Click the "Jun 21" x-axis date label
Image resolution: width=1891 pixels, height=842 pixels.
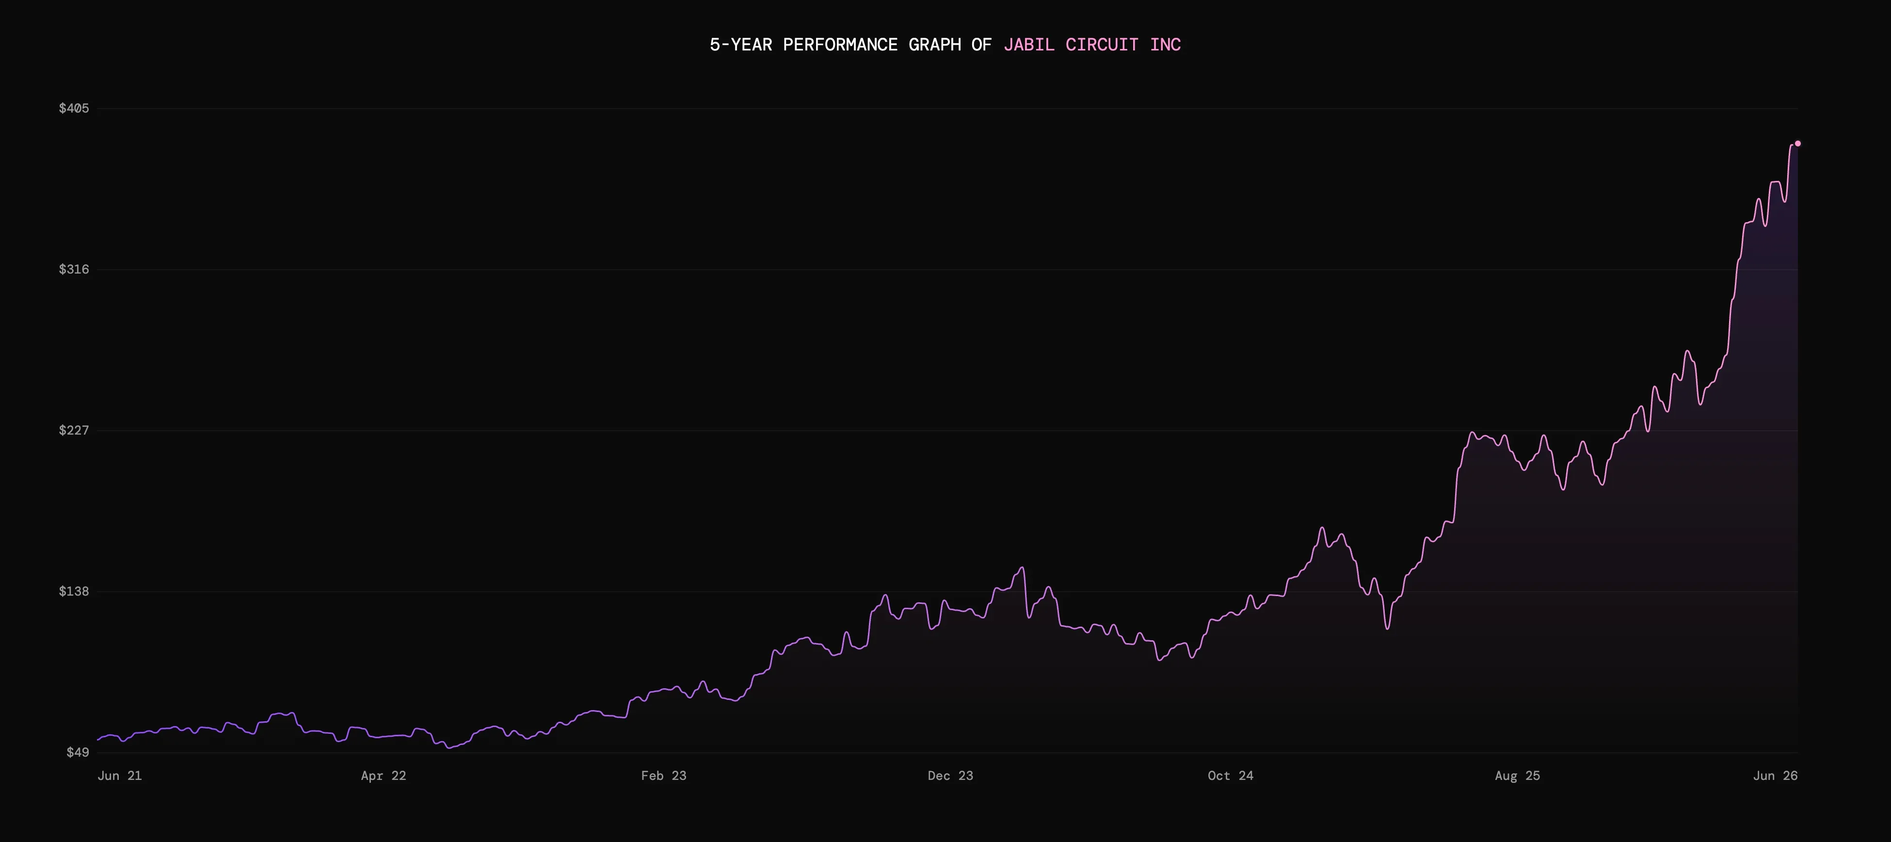(x=120, y=776)
